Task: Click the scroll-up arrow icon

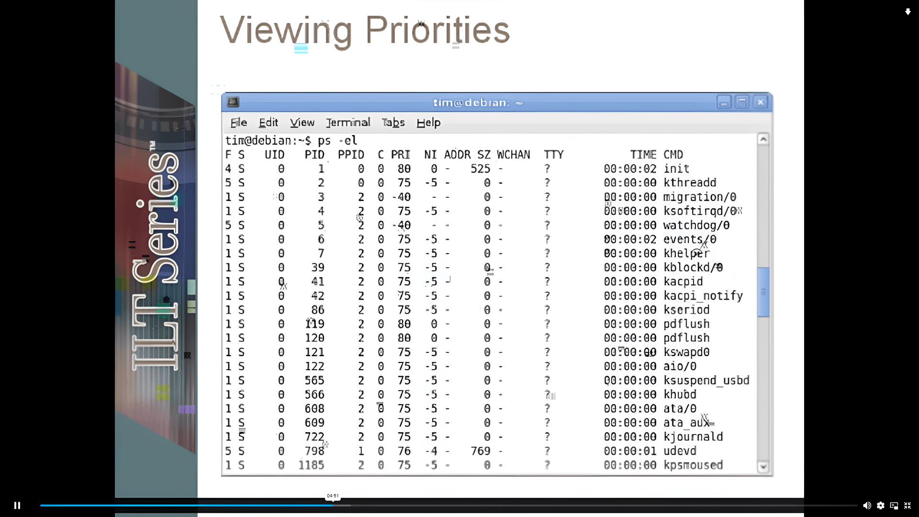Action: click(762, 139)
